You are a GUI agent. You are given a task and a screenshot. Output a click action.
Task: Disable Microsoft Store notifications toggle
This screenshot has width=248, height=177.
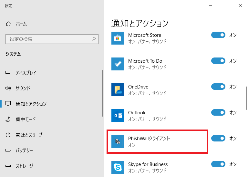218,35
